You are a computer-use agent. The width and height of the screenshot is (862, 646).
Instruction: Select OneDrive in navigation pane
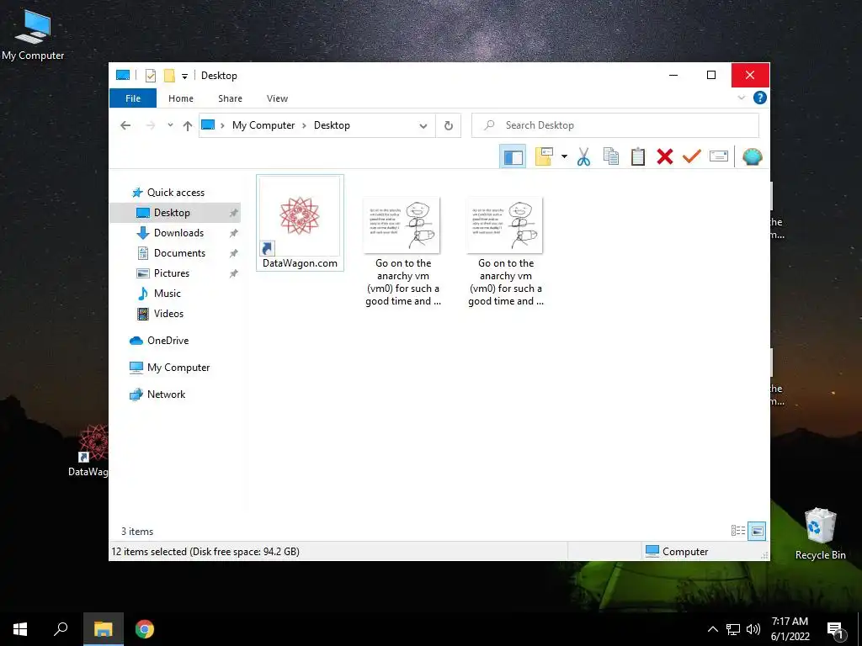click(x=168, y=341)
